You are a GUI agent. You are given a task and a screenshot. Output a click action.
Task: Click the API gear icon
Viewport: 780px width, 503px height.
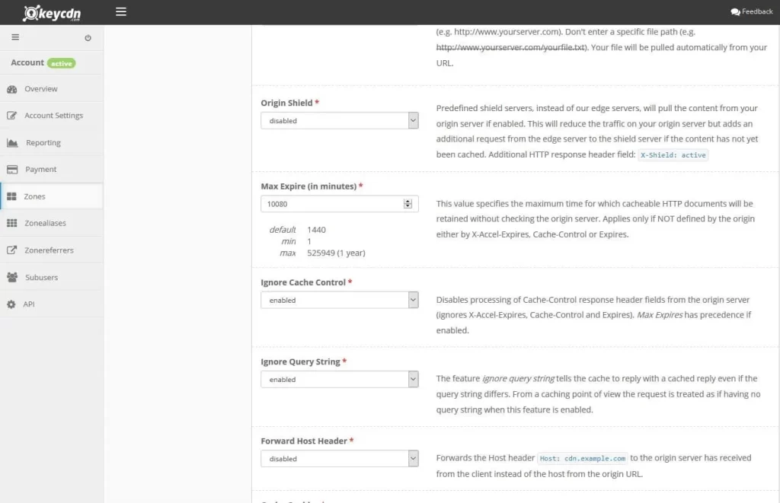pyautogui.click(x=11, y=304)
